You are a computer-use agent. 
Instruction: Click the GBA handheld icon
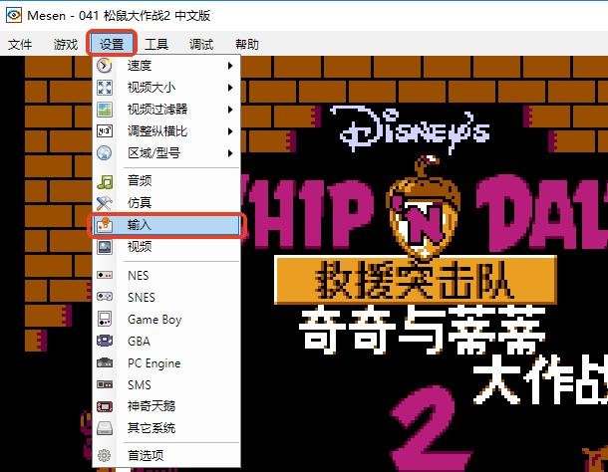105,341
